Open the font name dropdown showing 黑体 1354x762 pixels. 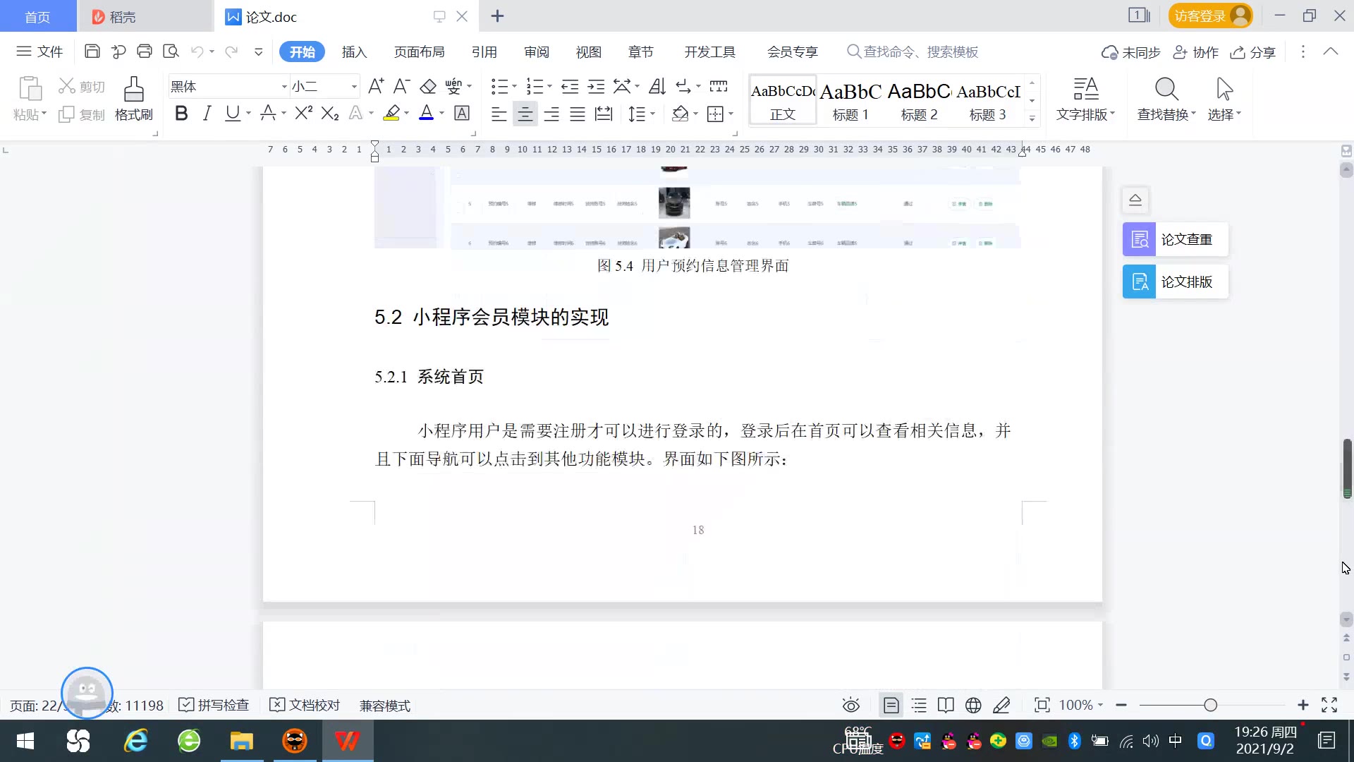[284, 87]
